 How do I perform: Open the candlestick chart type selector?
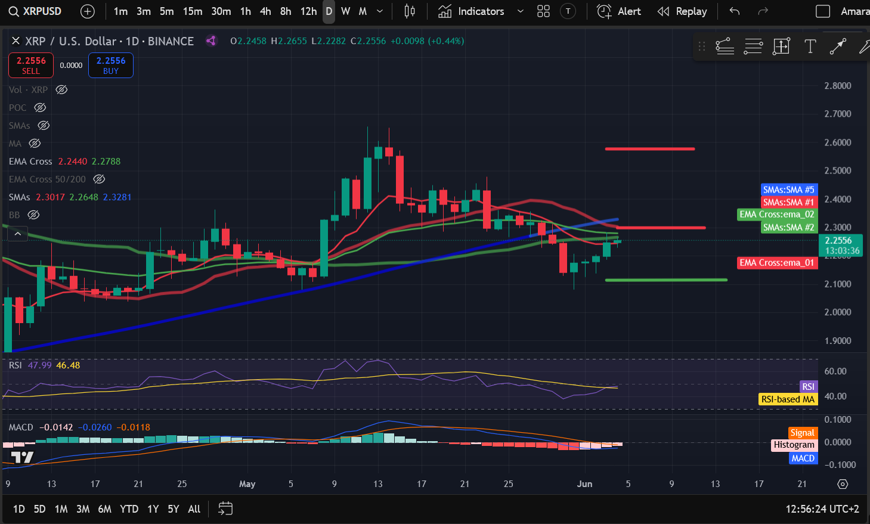point(410,11)
